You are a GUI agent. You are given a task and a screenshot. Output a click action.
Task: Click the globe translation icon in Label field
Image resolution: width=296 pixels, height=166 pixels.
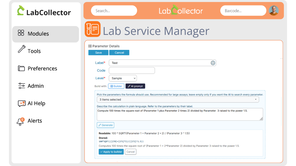click(x=213, y=63)
